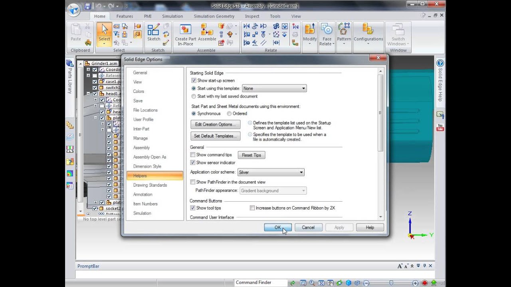The image size is (511, 287).
Task: Pin the PromptBar with auto-hide icon
Action: [424, 266]
